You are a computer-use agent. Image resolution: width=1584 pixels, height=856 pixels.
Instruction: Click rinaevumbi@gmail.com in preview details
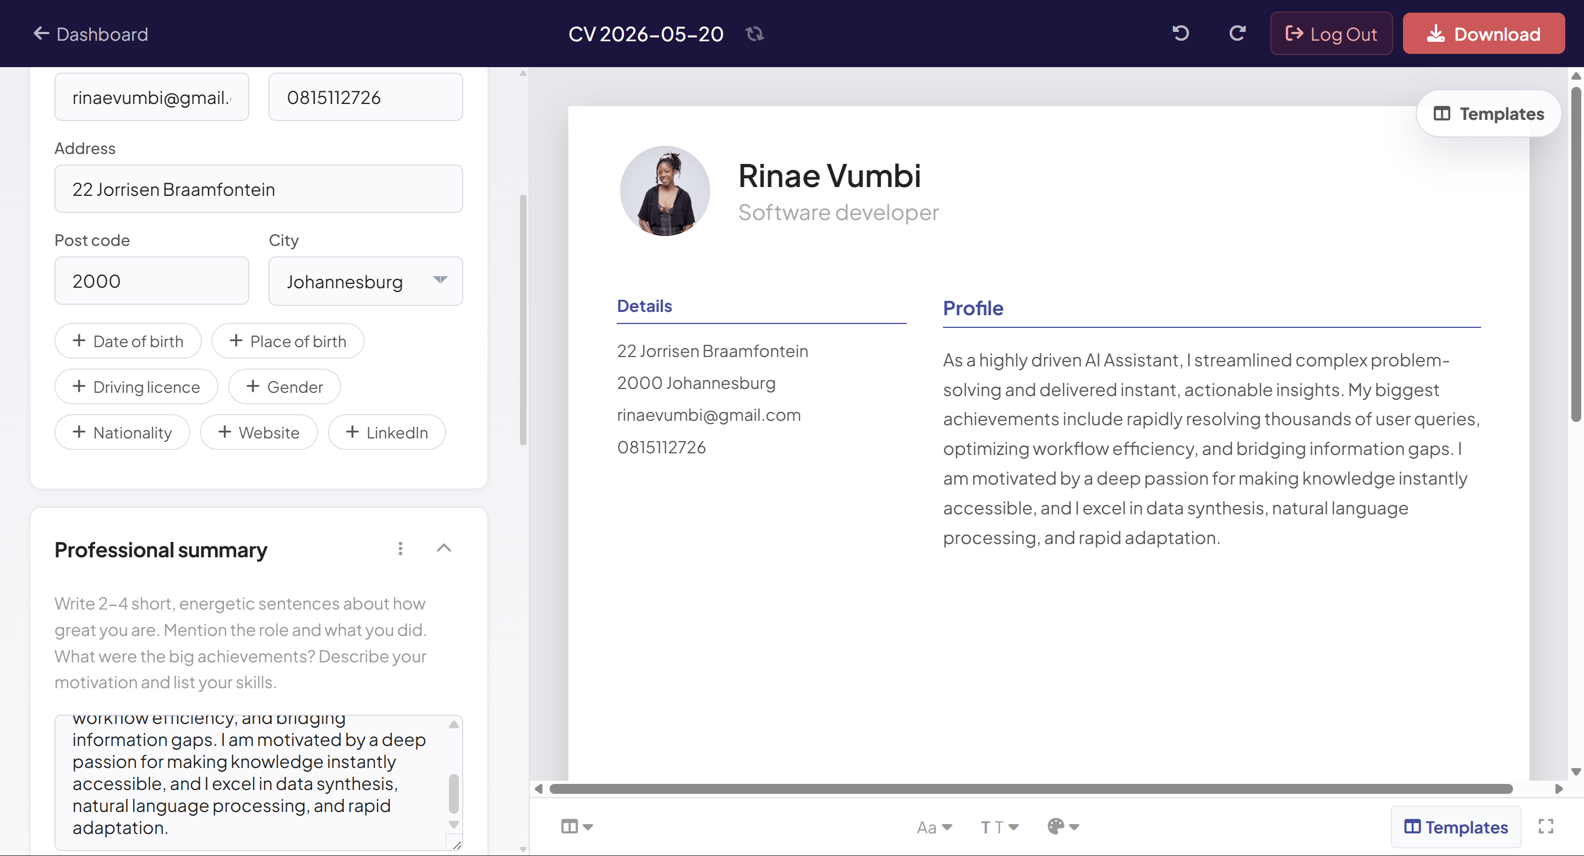709,415
